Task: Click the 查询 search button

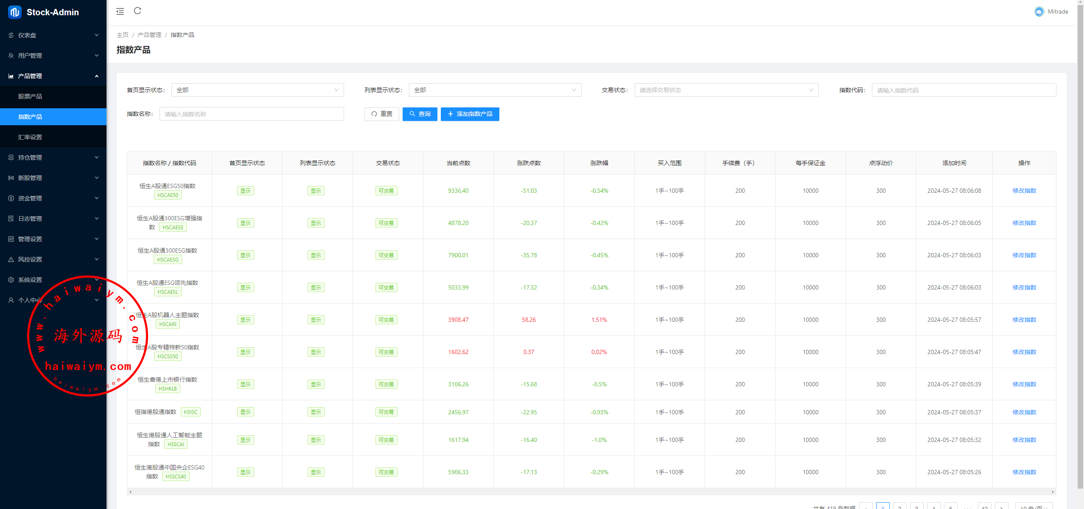Action: coord(420,114)
